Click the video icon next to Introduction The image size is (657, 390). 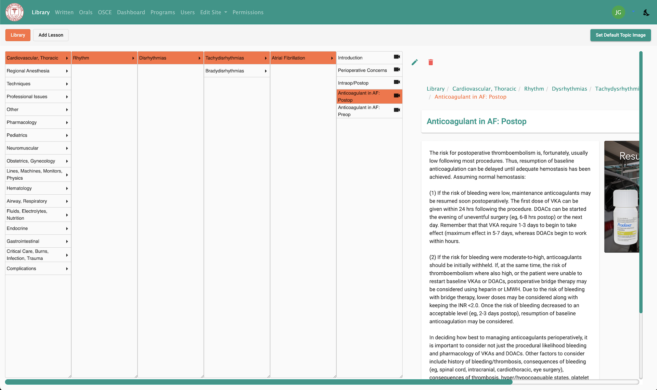coord(397,57)
